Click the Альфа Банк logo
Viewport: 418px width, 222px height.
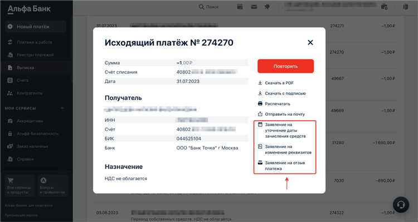[29, 9]
